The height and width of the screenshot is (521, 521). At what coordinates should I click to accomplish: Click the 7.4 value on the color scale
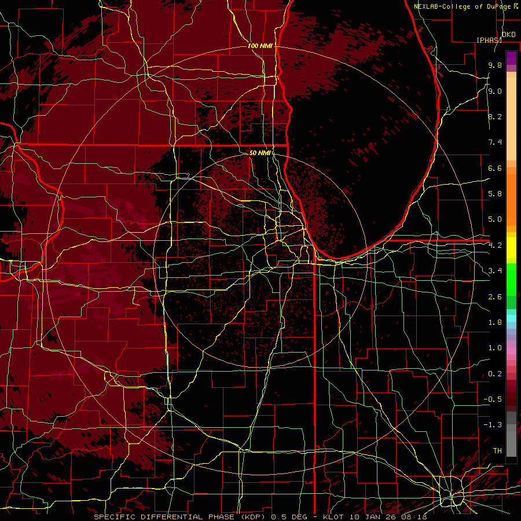[x=495, y=142]
